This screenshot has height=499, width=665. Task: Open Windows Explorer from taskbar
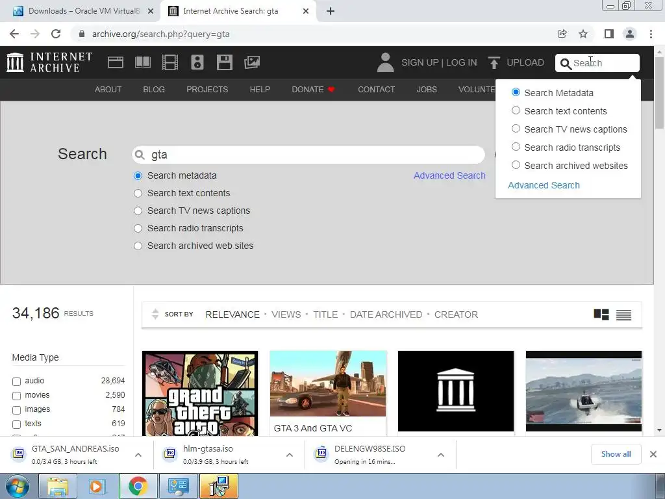click(58, 486)
